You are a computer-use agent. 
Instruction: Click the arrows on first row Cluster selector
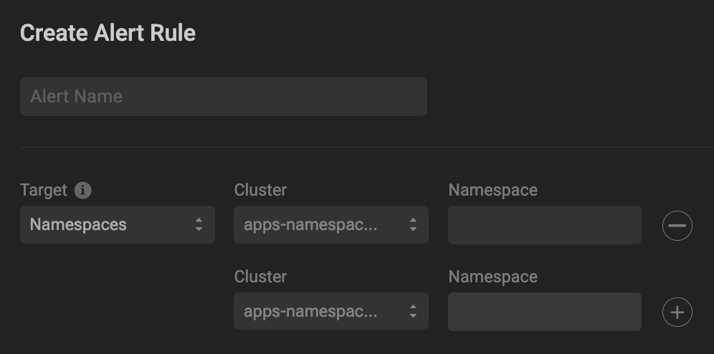coord(413,225)
